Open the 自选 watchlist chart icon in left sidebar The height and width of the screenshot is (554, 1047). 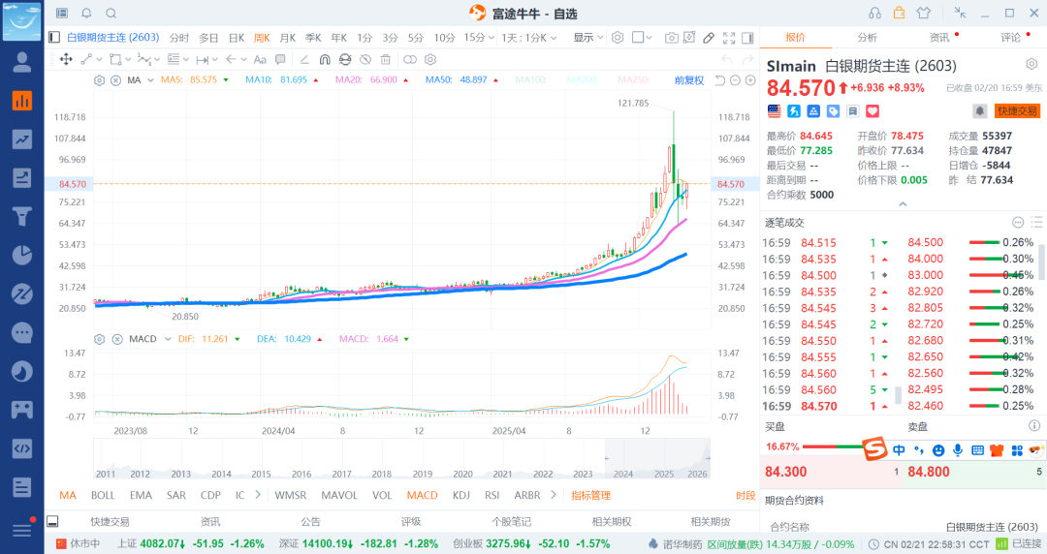(x=22, y=101)
